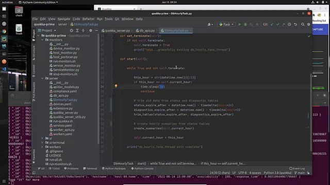Collapse the server folder

(42, 78)
